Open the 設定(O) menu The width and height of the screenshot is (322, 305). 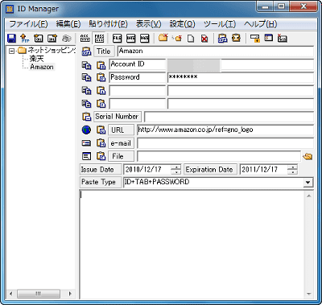pyautogui.click(x=182, y=24)
